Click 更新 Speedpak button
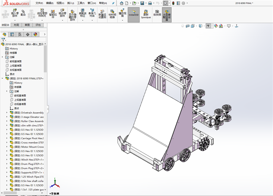273x196 pixels. 146,14
